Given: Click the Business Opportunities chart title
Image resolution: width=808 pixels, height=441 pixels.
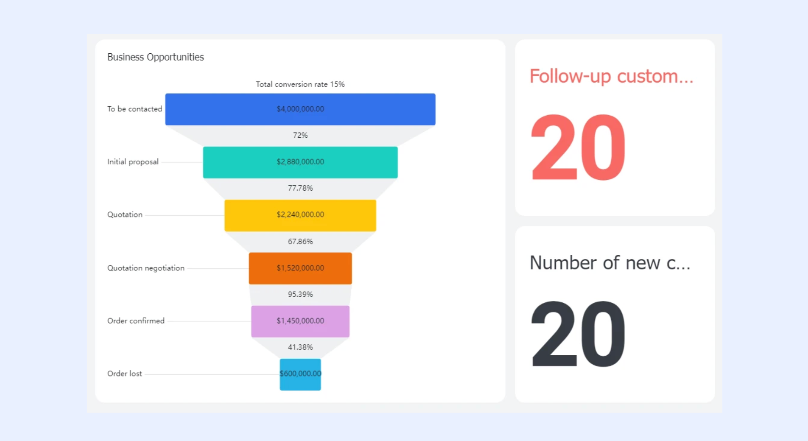Looking at the screenshot, I should 156,57.
